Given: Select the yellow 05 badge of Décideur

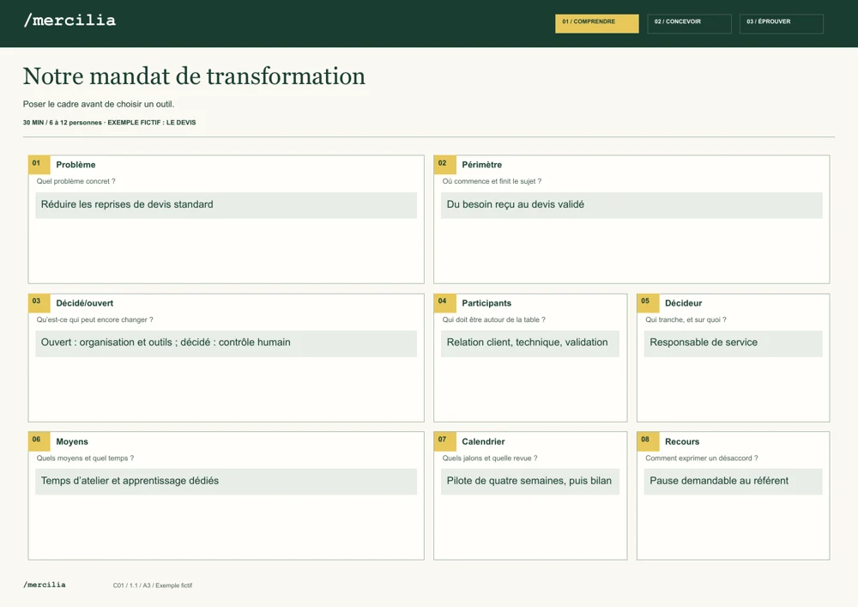Looking at the screenshot, I should (x=648, y=303).
